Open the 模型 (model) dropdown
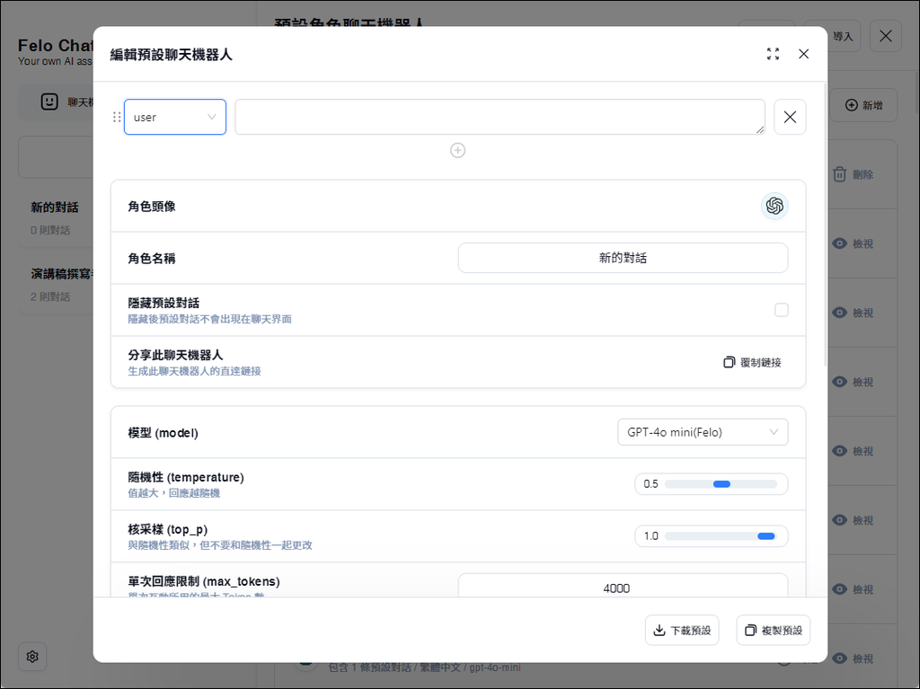920x689 pixels. click(x=703, y=432)
